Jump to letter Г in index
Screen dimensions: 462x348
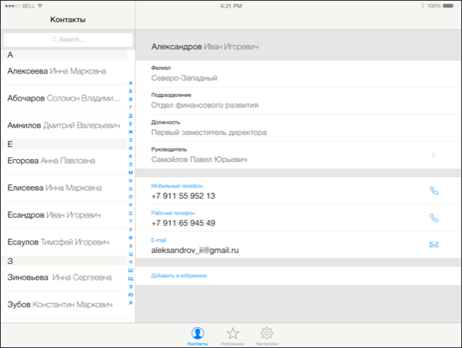click(130, 107)
